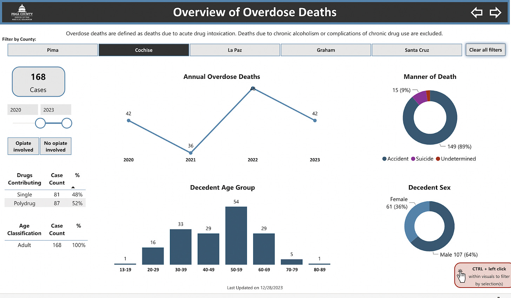Click the Pima County Medical Examiner logo
511x298 pixels.
click(x=22, y=13)
